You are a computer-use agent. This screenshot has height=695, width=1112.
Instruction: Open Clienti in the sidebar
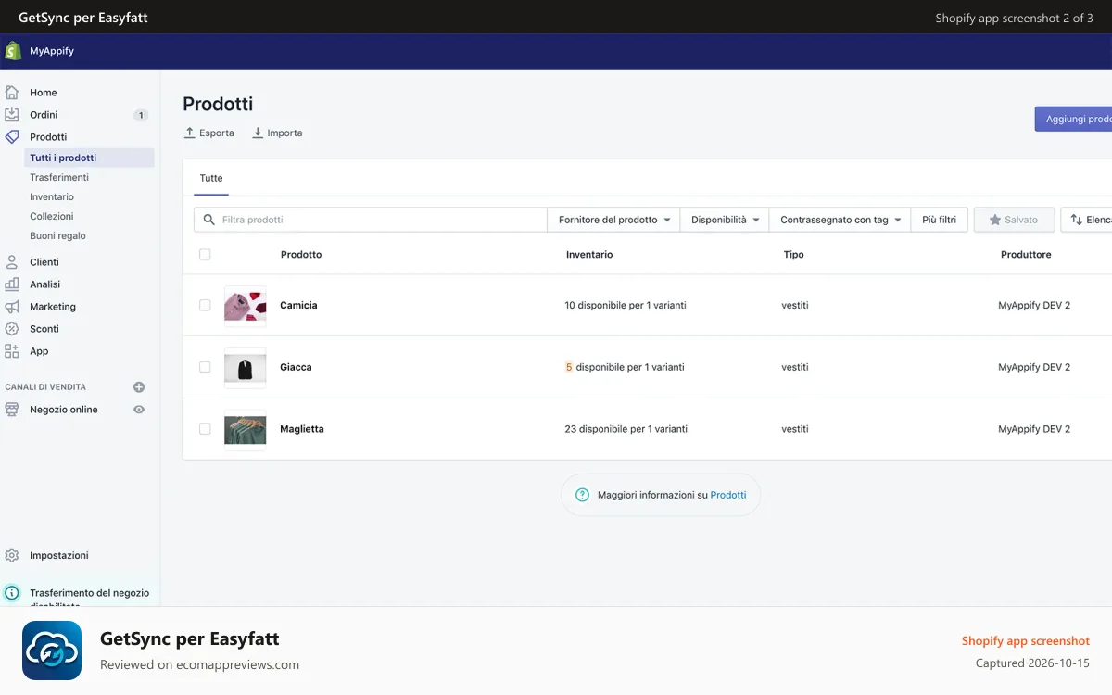coord(44,262)
